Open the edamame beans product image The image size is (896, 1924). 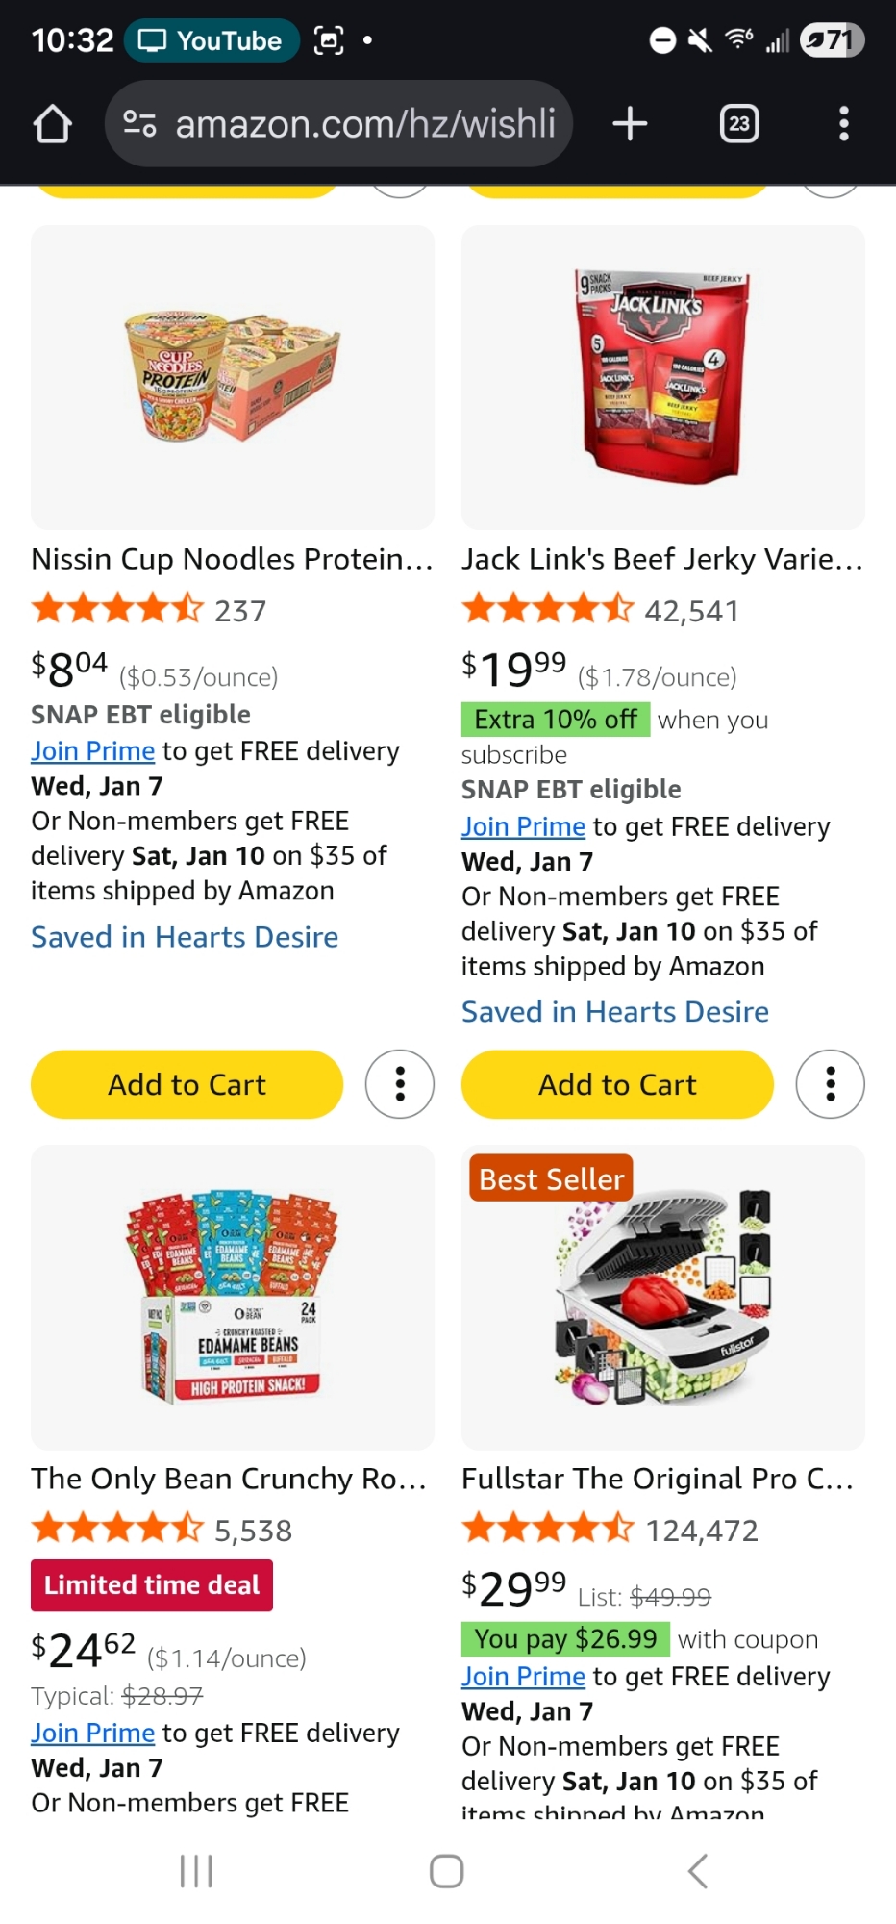[x=233, y=1297]
